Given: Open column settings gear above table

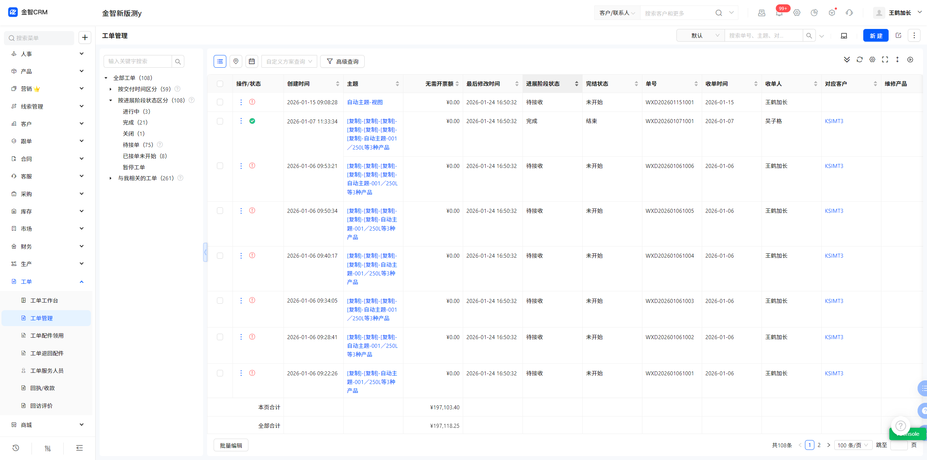Looking at the screenshot, I should 872,60.
